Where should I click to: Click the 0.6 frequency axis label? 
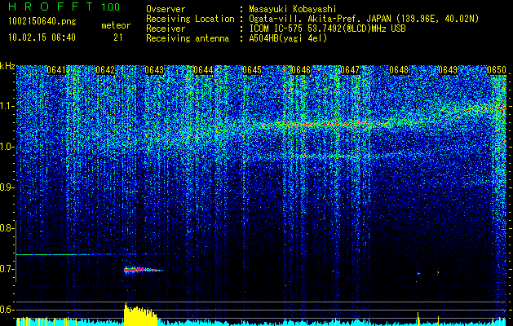[7, 310]
